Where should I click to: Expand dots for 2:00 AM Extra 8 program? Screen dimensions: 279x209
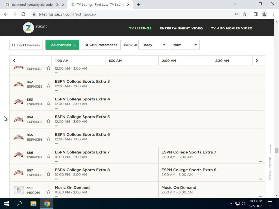tap(260, 179)
